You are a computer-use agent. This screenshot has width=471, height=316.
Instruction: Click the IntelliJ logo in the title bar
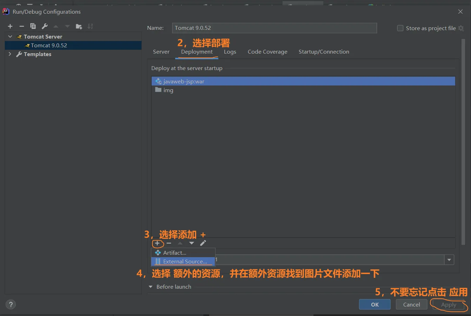(6, 12)
